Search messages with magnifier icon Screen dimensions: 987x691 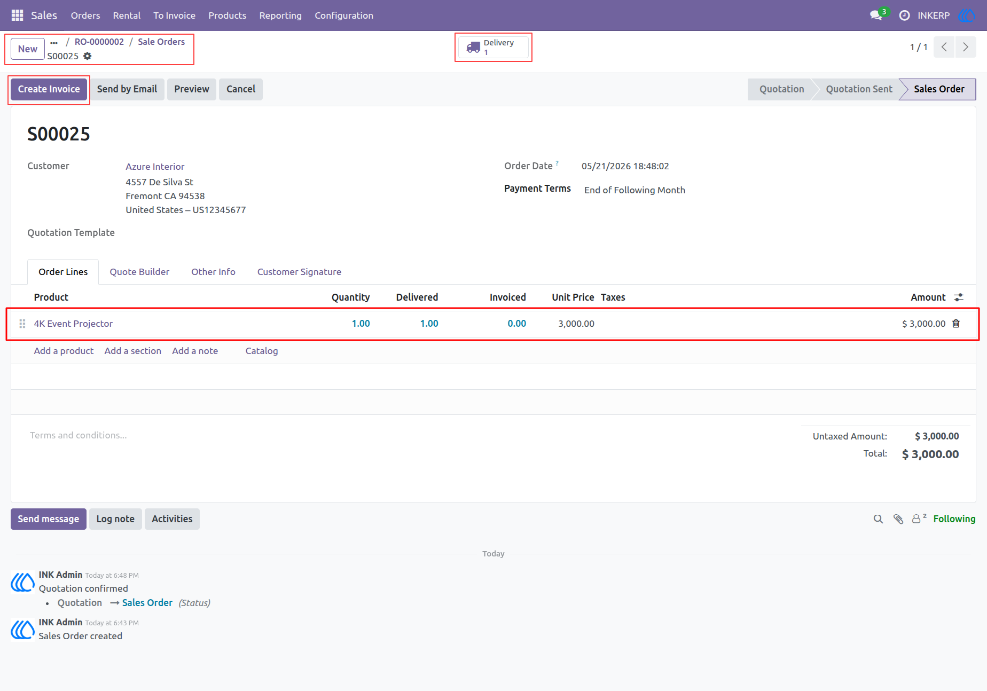pos(878,519)
